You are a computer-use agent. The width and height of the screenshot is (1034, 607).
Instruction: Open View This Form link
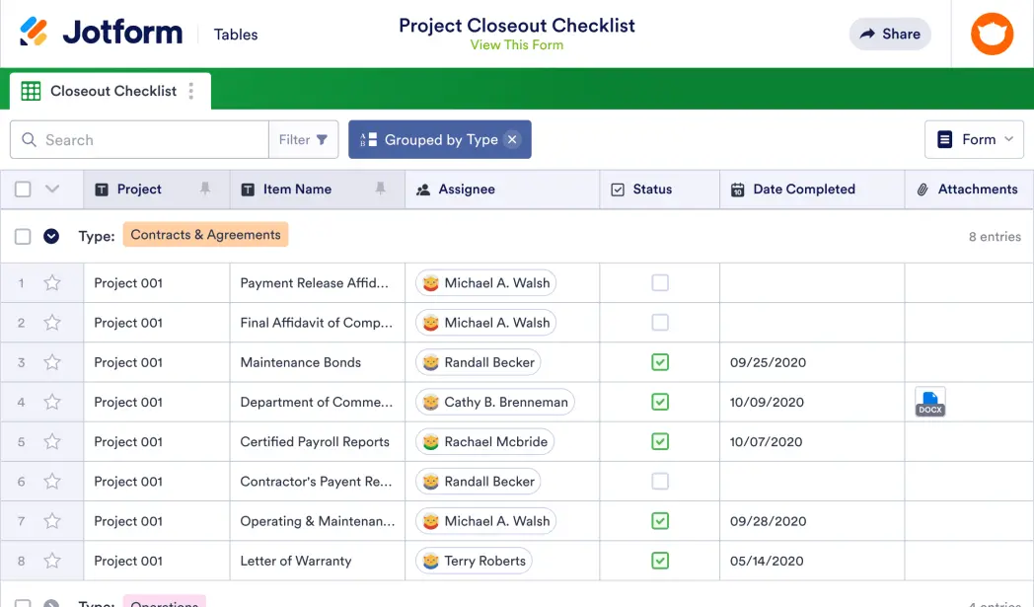click(516, 44)
